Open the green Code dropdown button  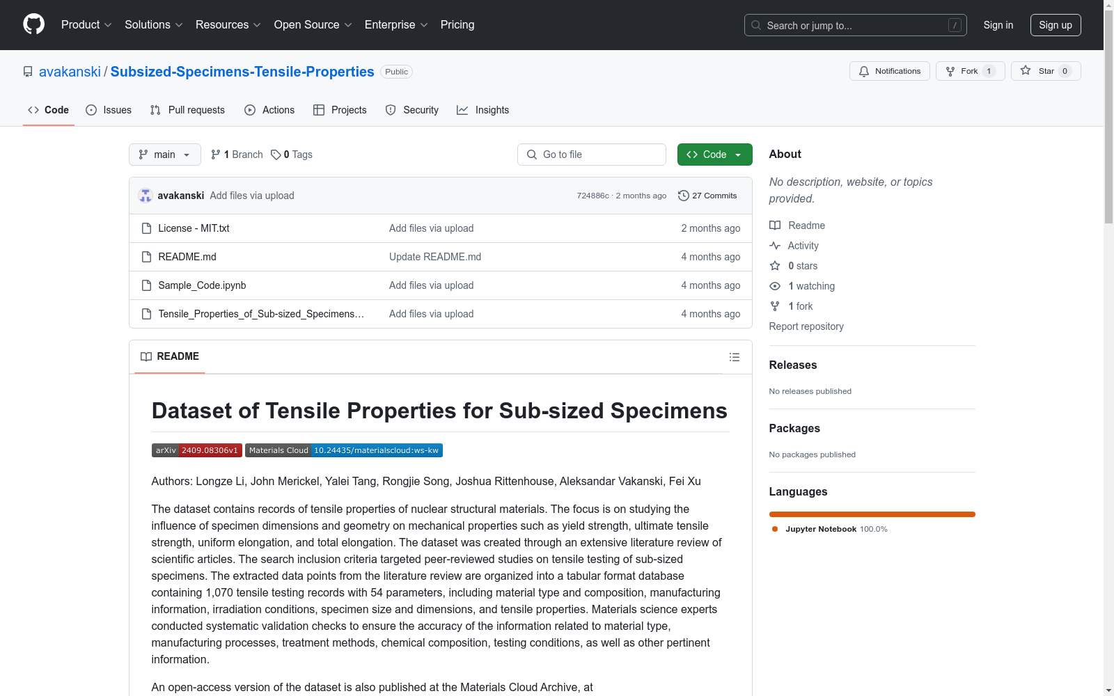coord(715,155)
